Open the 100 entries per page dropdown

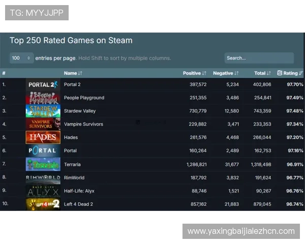[x=21, y=58]
